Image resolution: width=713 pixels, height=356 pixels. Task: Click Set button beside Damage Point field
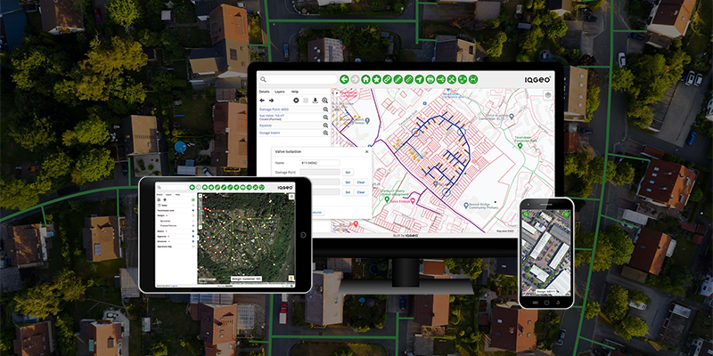(348, 172)
